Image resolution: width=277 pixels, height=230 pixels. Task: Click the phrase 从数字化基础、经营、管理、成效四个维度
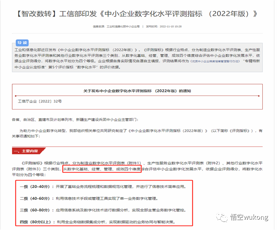[102, 169]
